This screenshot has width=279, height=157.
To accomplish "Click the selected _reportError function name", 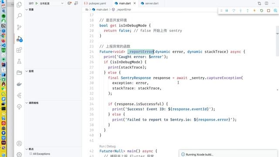I will pos(140,51).
